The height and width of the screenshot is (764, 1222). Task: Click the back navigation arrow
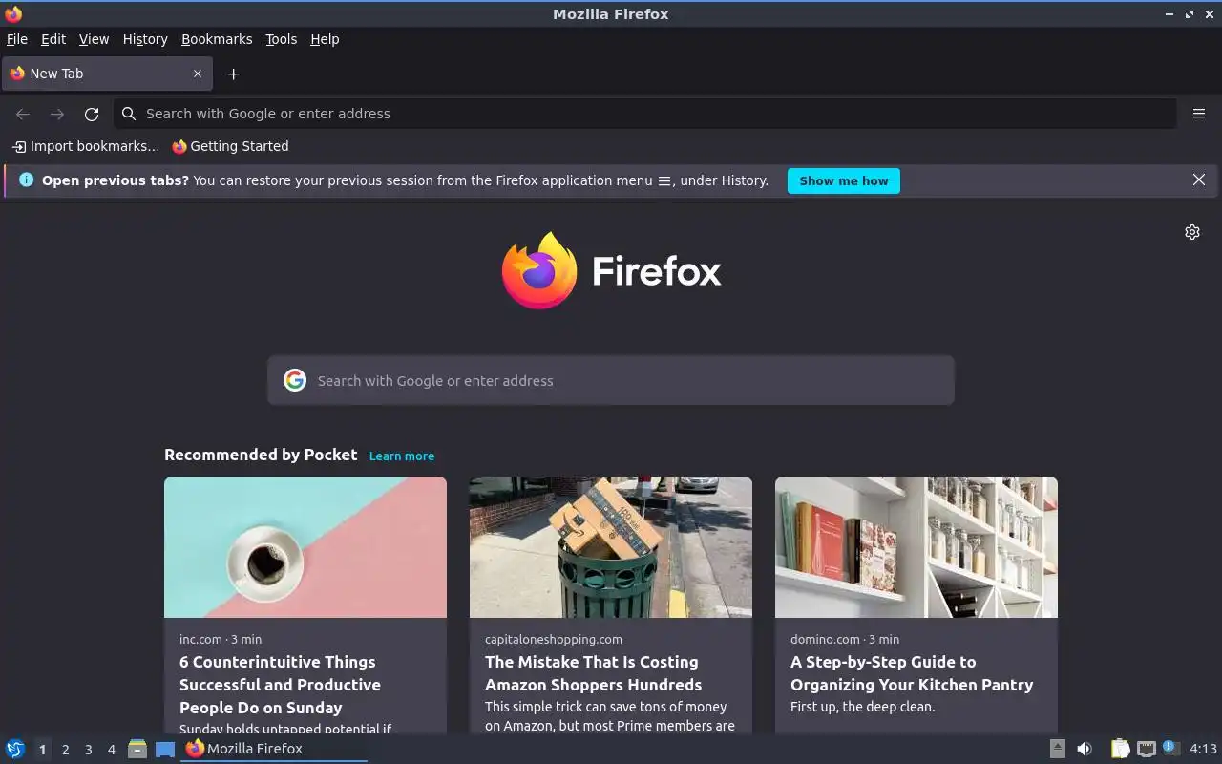point(23,114)
